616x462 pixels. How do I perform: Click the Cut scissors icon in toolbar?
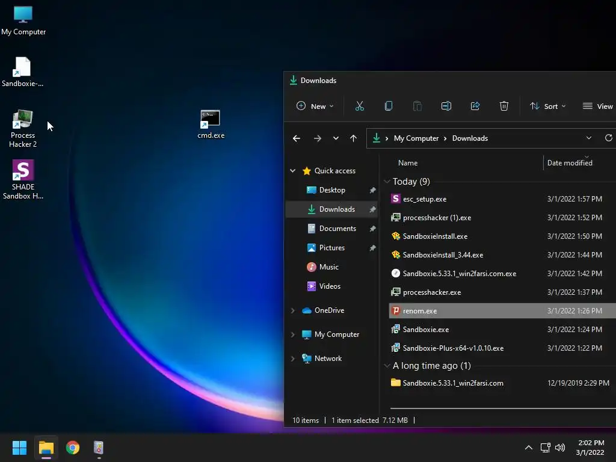coord(360,106)
